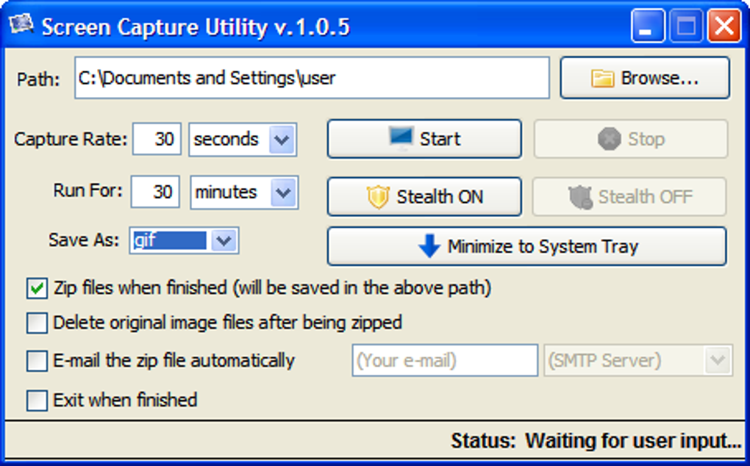Click the gray stop icon

click(x=609, y=139)
